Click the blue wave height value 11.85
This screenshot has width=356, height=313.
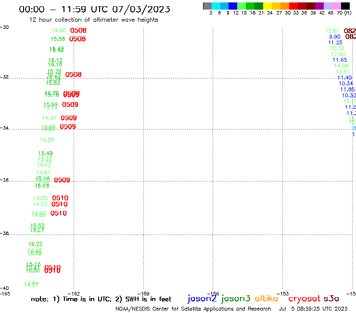coord(347,90)
